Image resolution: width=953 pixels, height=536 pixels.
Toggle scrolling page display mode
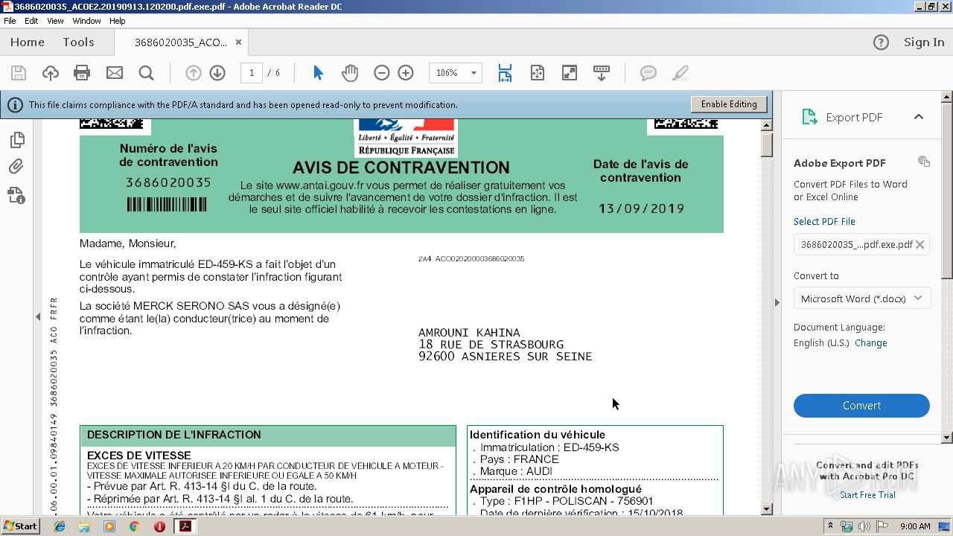click(505, 73)
